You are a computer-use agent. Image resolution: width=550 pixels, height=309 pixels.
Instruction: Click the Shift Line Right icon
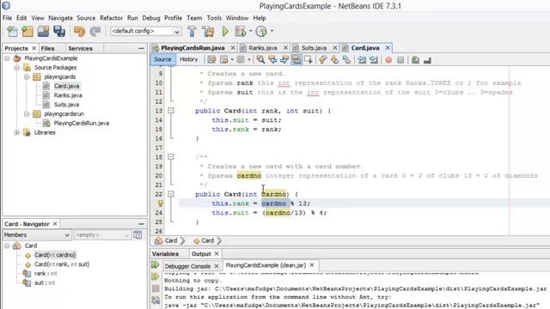point(374,59)
